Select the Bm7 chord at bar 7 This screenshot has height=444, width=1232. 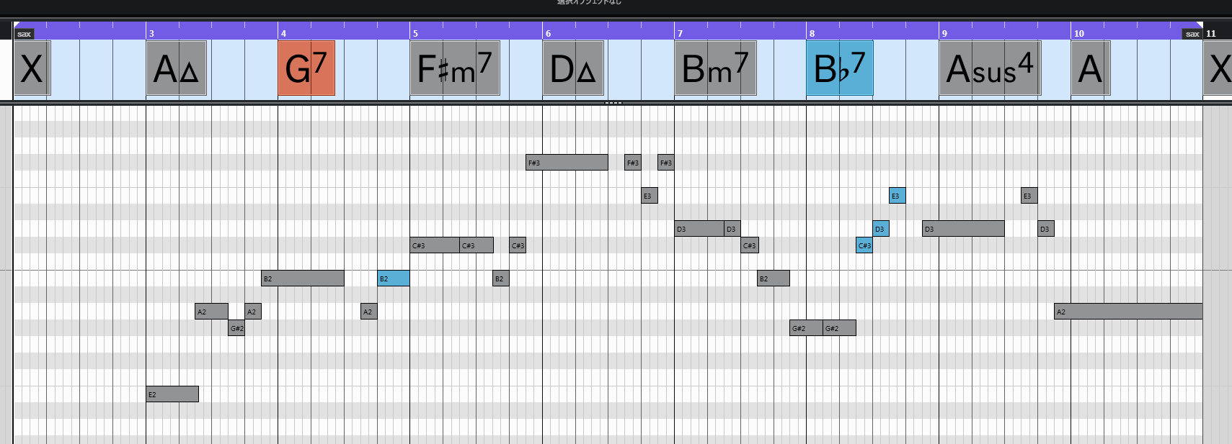point(715,68)
